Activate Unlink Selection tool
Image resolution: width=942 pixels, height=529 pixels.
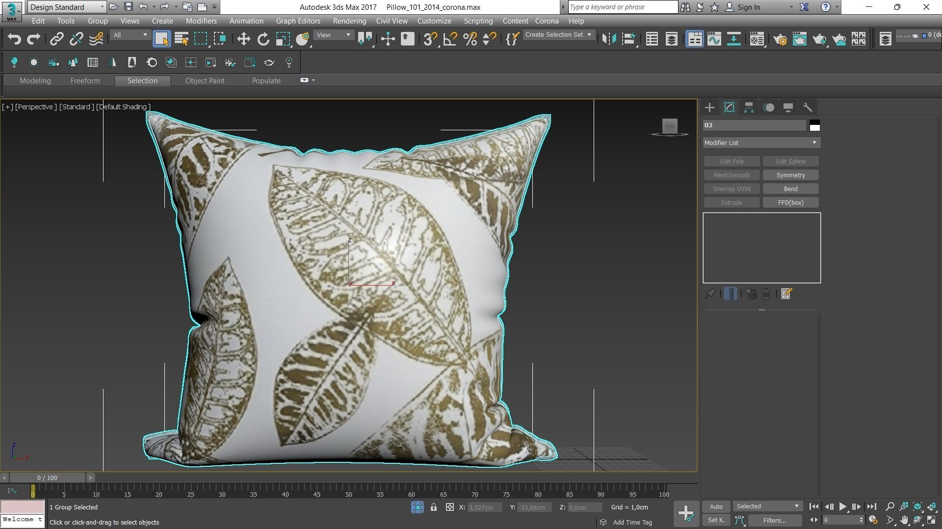coord(76,39)
